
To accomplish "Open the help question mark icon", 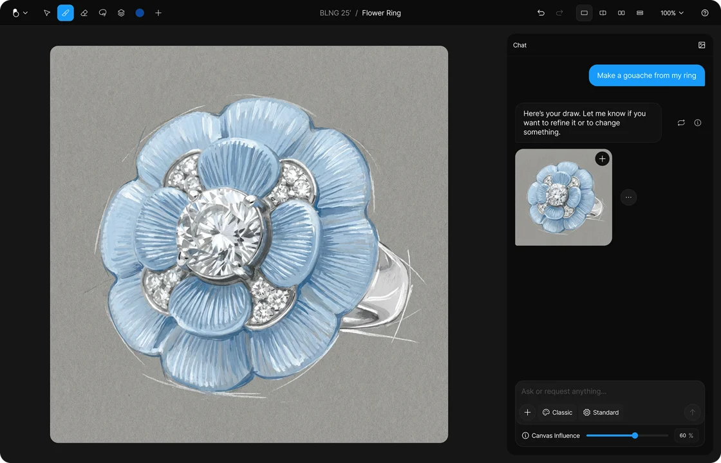I will click(705, 13).
